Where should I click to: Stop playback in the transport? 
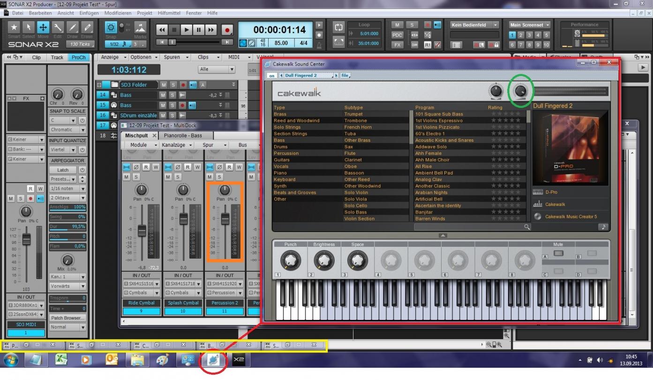[174, 30]
